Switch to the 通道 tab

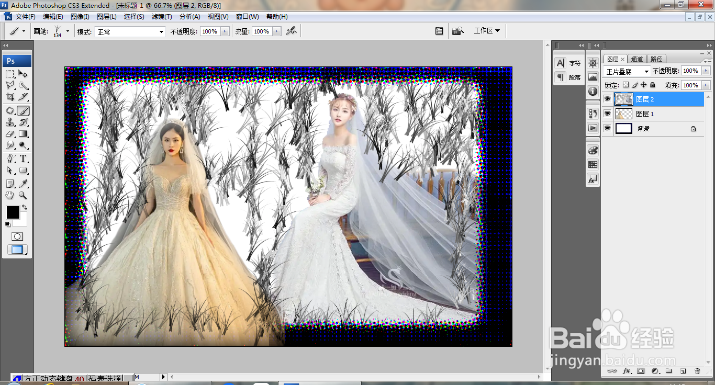(637, 59)
